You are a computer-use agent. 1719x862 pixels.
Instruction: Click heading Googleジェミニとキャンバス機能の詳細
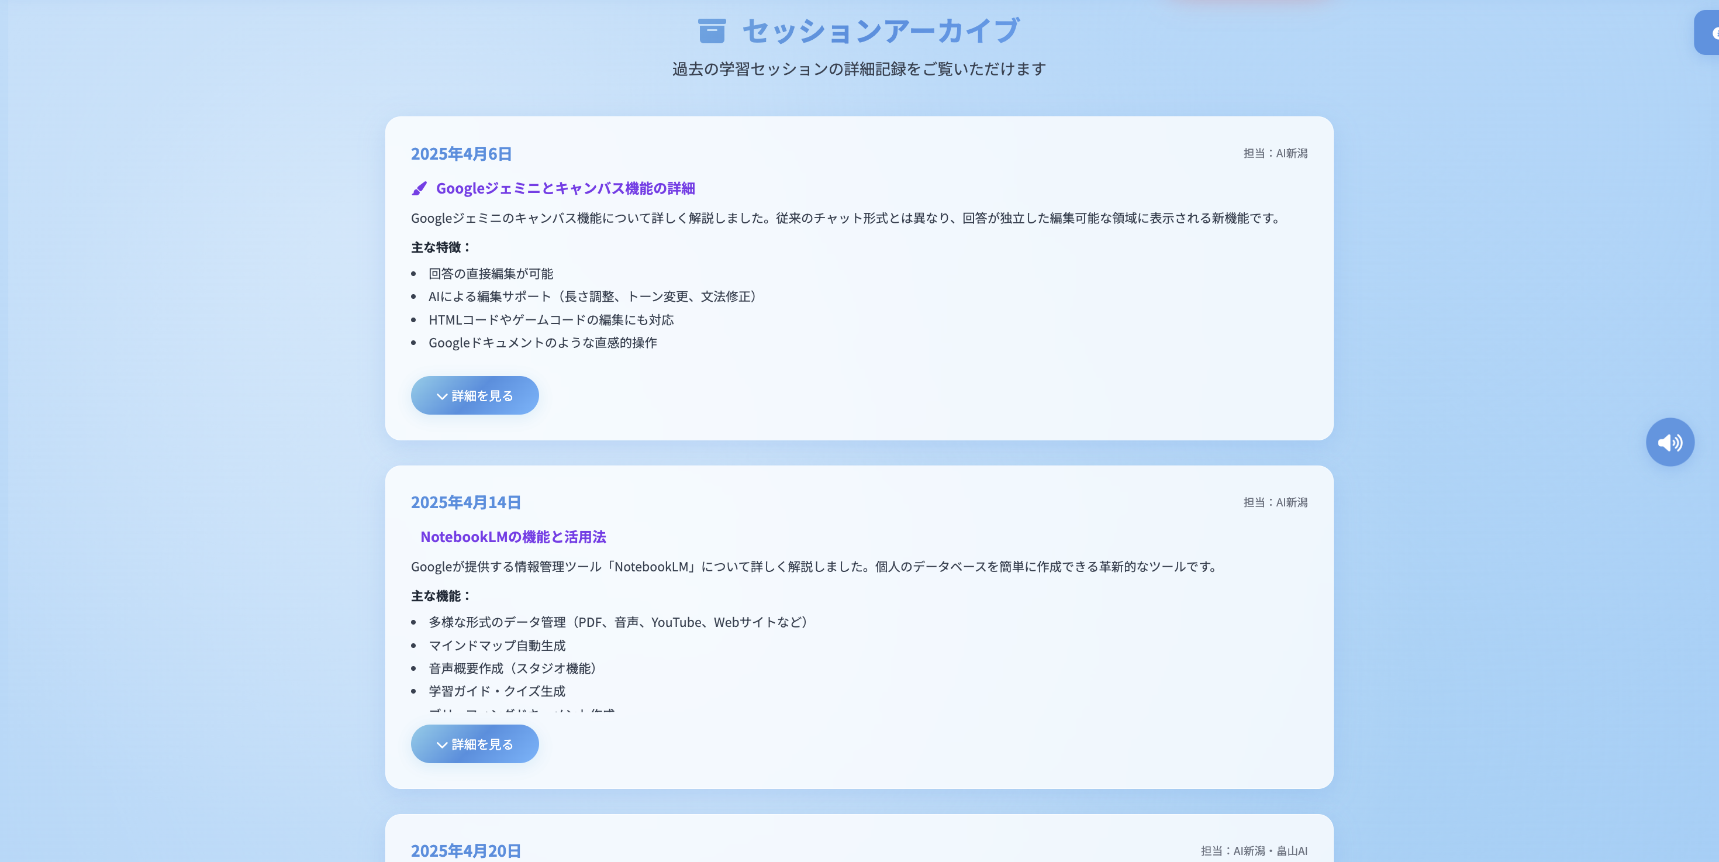565,188
